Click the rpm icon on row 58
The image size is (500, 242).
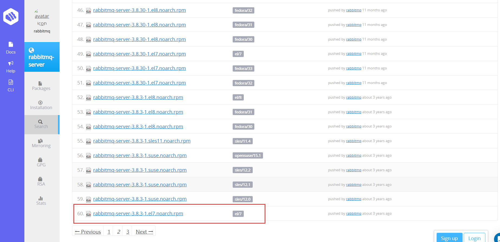click(89, 185)
